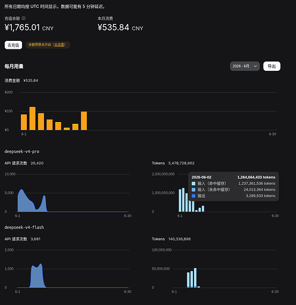Click the 2026-06-02 date in the tooltip
Screen dimensions: 296x305
tap(201, 178)
